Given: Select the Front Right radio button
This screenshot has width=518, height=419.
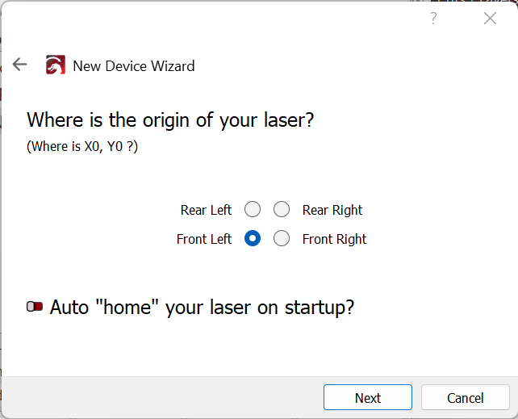Looking at the screenshot, I should (x=282, y=239).
